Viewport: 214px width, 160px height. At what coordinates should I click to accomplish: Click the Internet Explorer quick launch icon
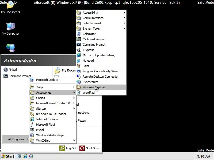(25, 156)
